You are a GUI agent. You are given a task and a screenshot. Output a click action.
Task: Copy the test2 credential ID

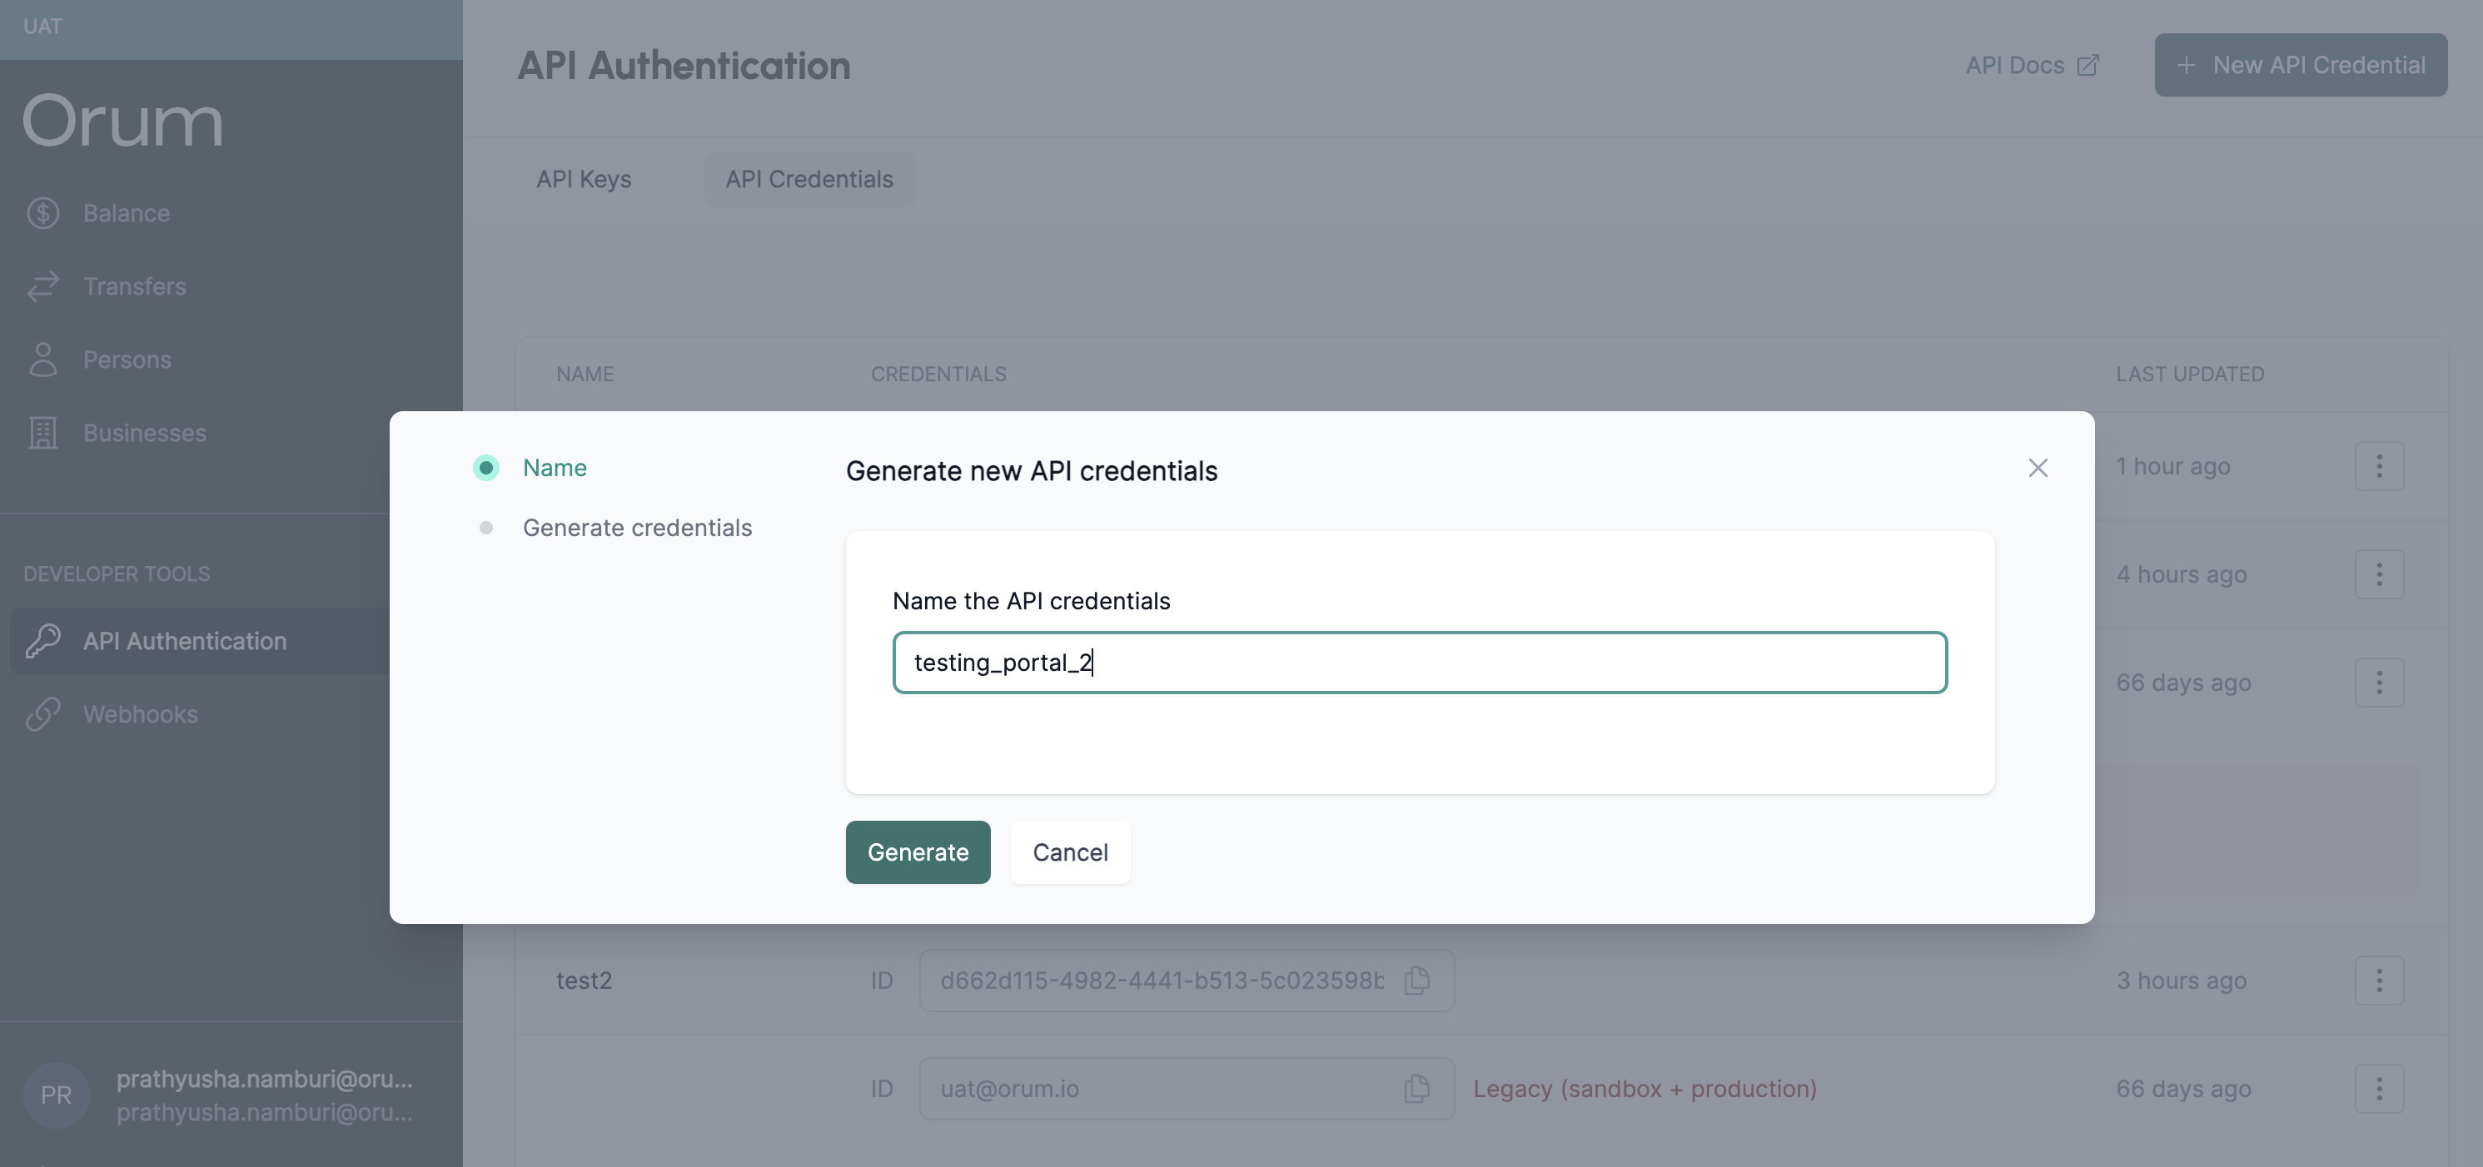pos(1416,980)
